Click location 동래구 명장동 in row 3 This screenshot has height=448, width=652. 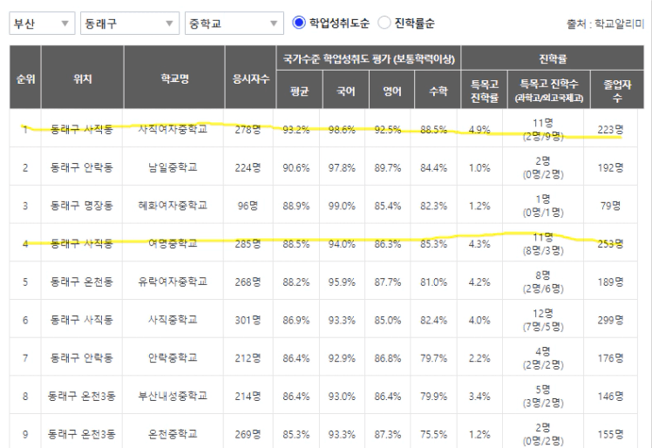point(82,206)
